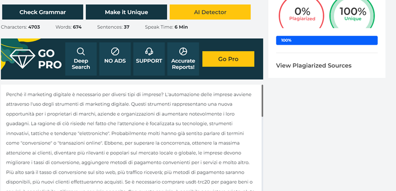Click the line starting 'come "conversione" o'

coord(123,143)
